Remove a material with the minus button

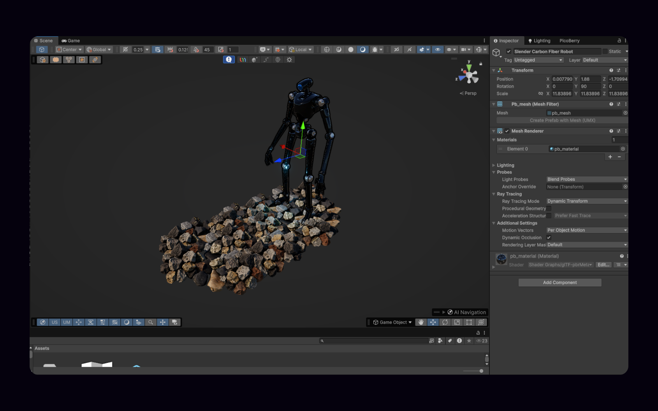[619, 157]
